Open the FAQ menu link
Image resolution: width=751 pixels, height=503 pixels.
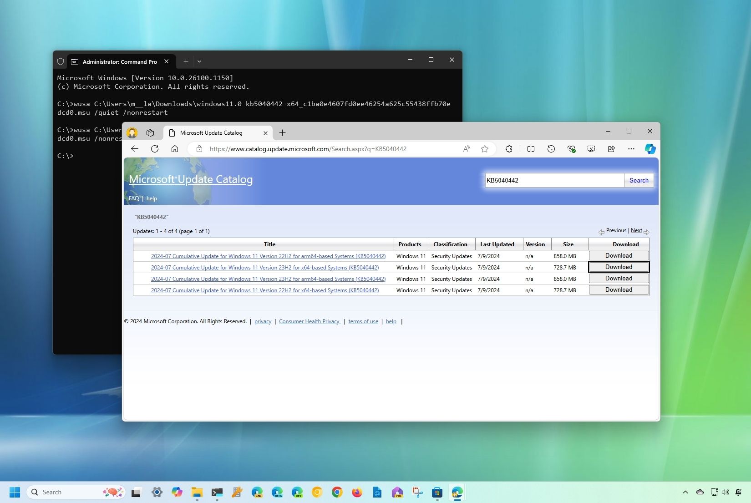[x=134, y=198]
